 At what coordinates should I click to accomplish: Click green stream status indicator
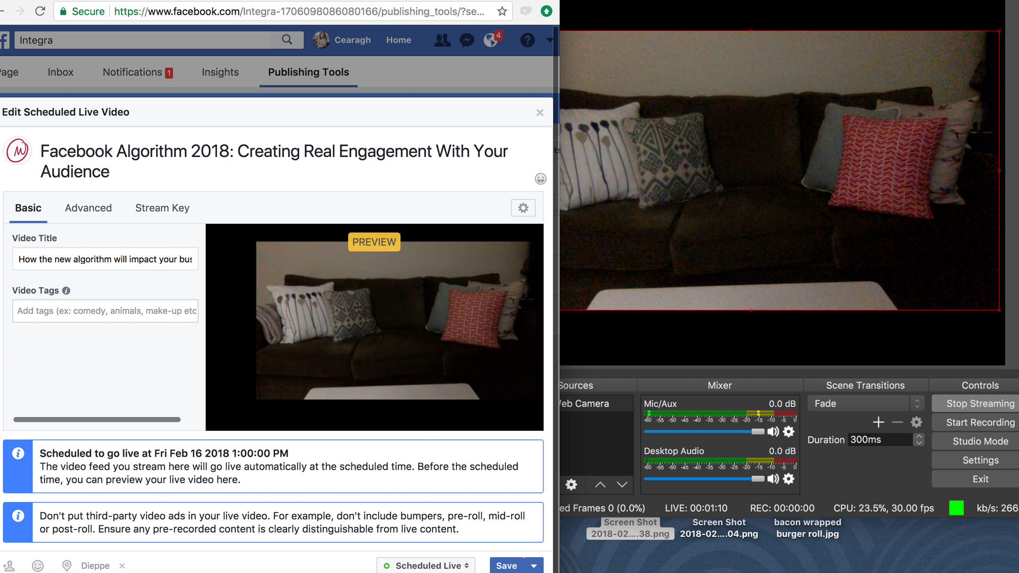[x=956, y=508]
